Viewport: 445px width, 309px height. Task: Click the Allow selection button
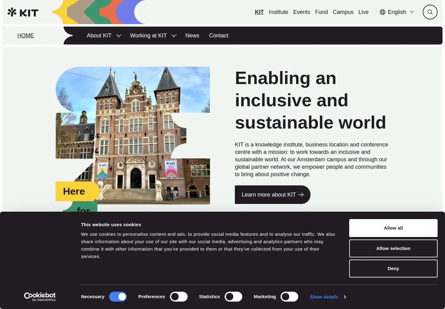coord(393,248)
